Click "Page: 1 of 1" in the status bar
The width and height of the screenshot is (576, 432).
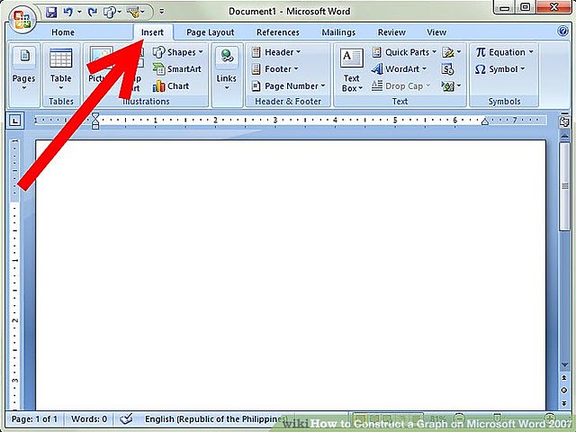point(34,419)
